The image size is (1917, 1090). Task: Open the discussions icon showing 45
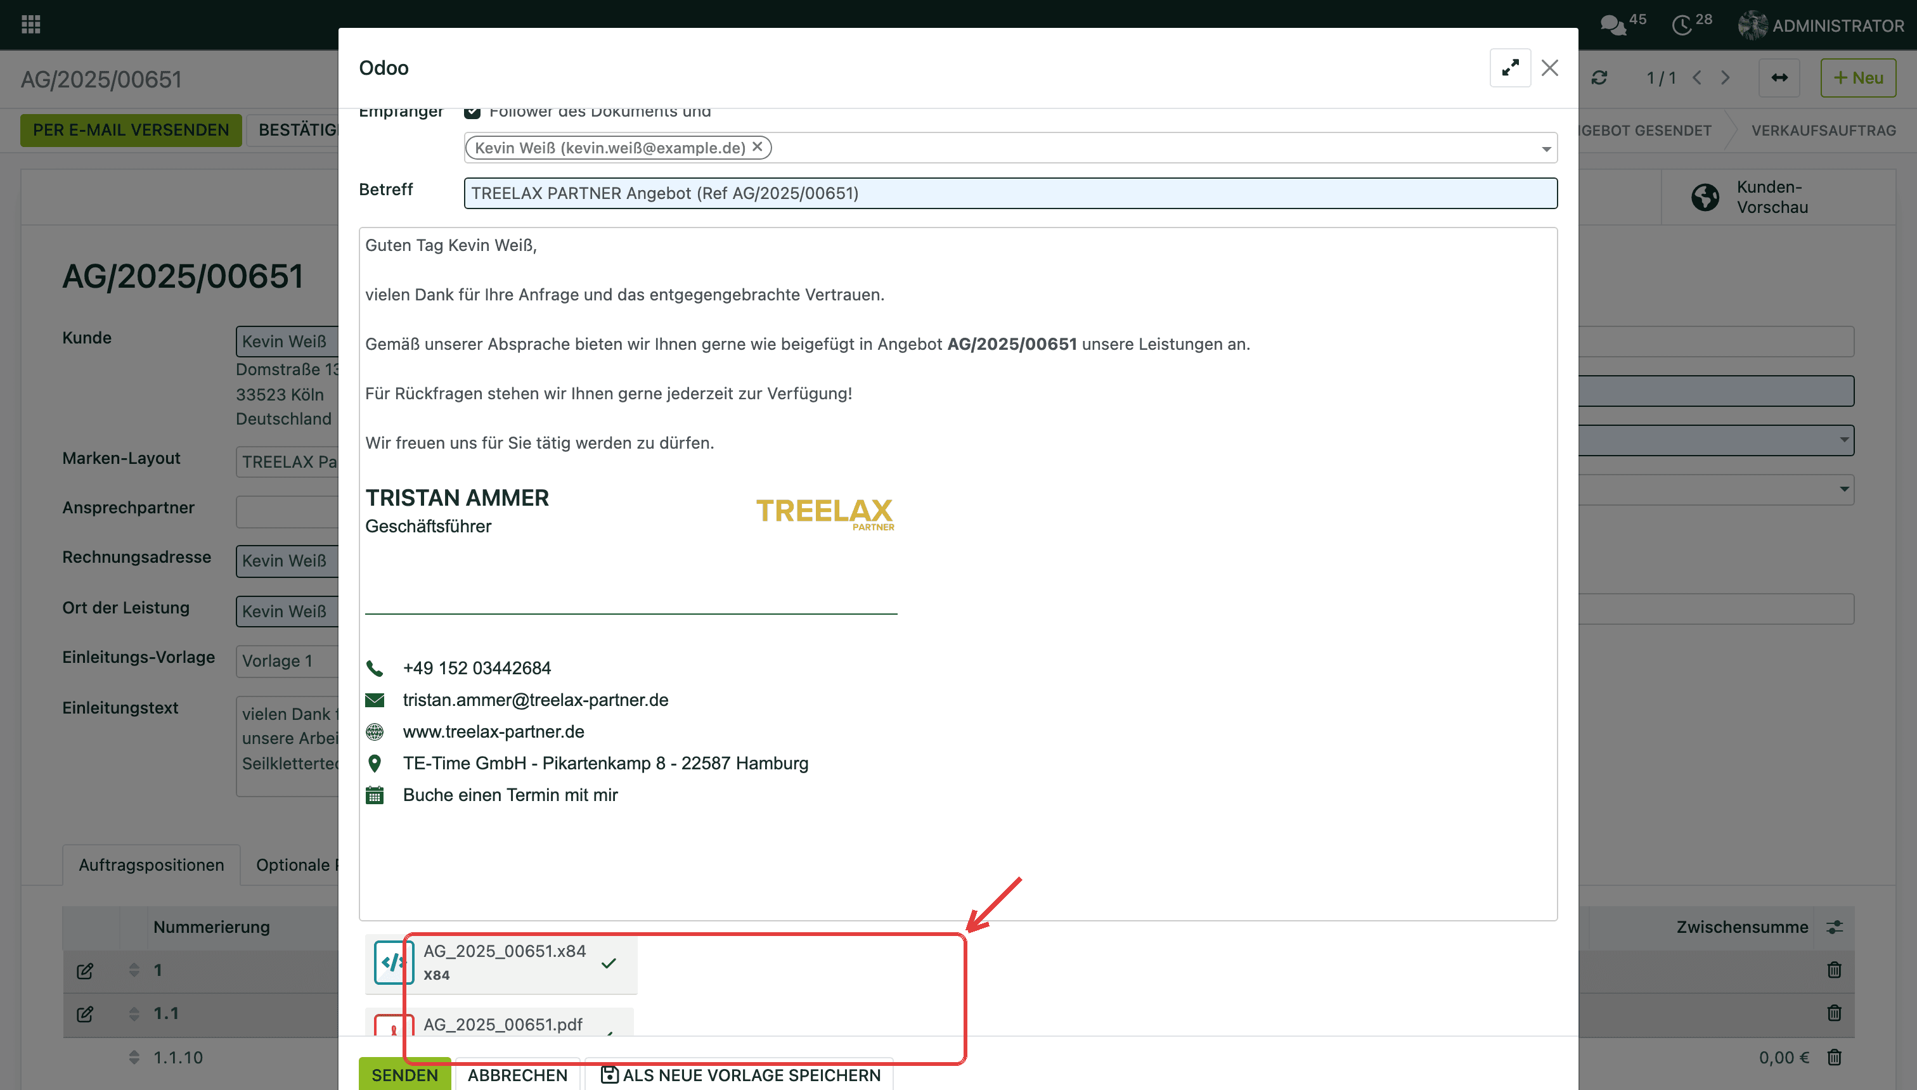[x=1623, y=24]
